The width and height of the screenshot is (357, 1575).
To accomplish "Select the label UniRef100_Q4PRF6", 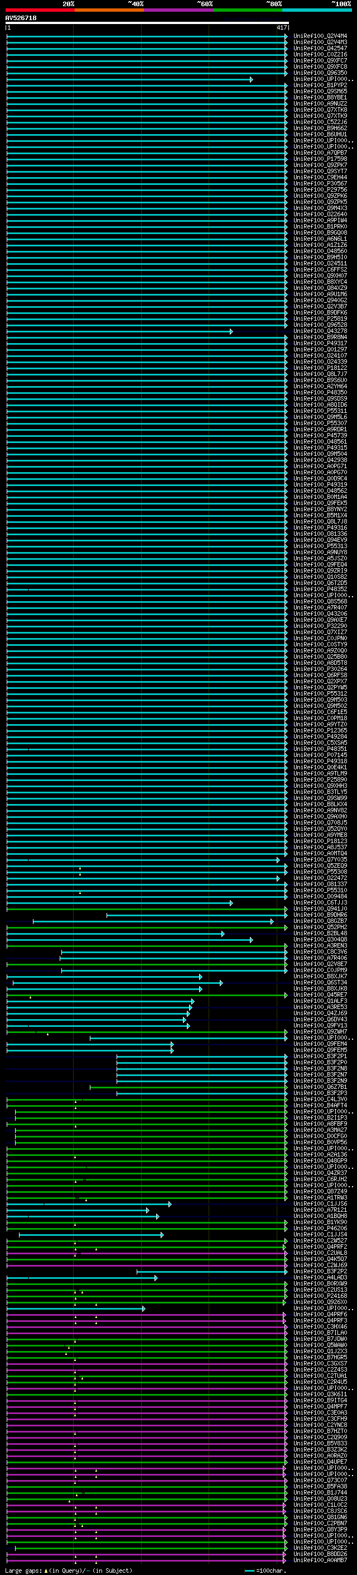I will pos(320,1315).
